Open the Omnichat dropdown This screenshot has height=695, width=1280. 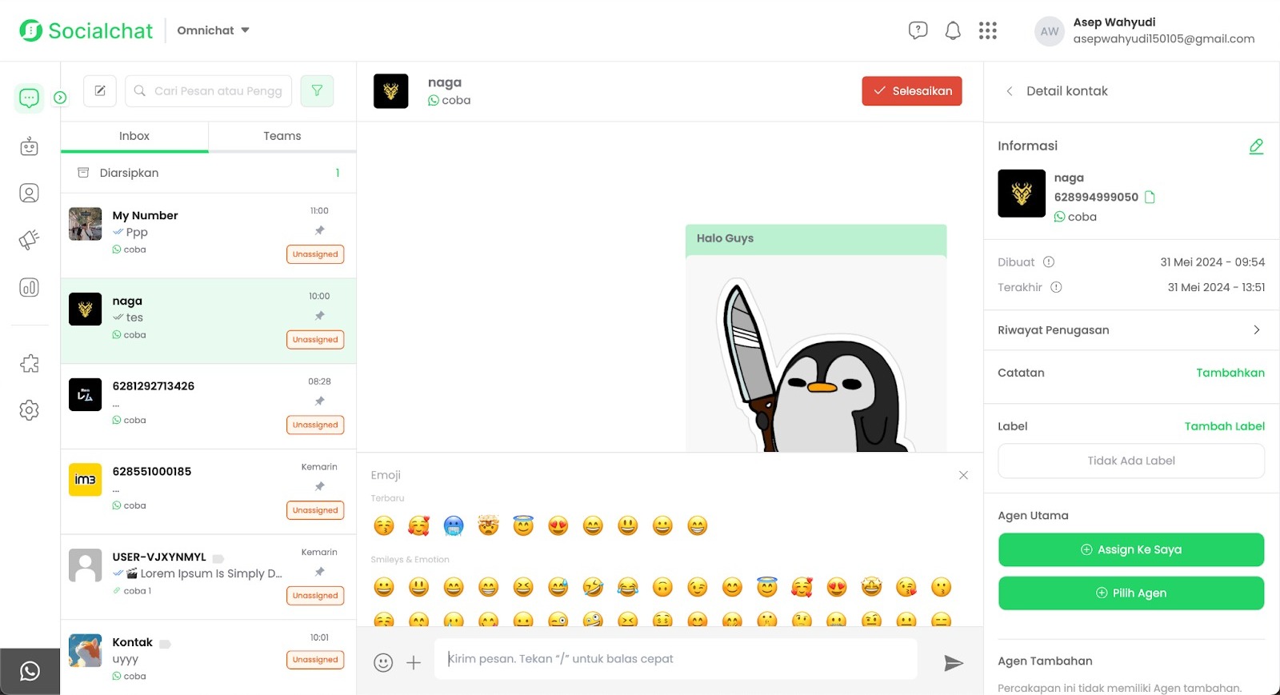click(x=213, y=30)
